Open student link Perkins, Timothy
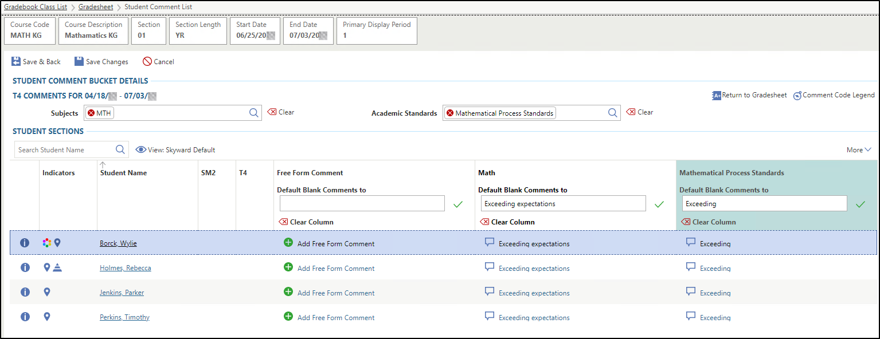880x339 pixels. click(124, 317)
